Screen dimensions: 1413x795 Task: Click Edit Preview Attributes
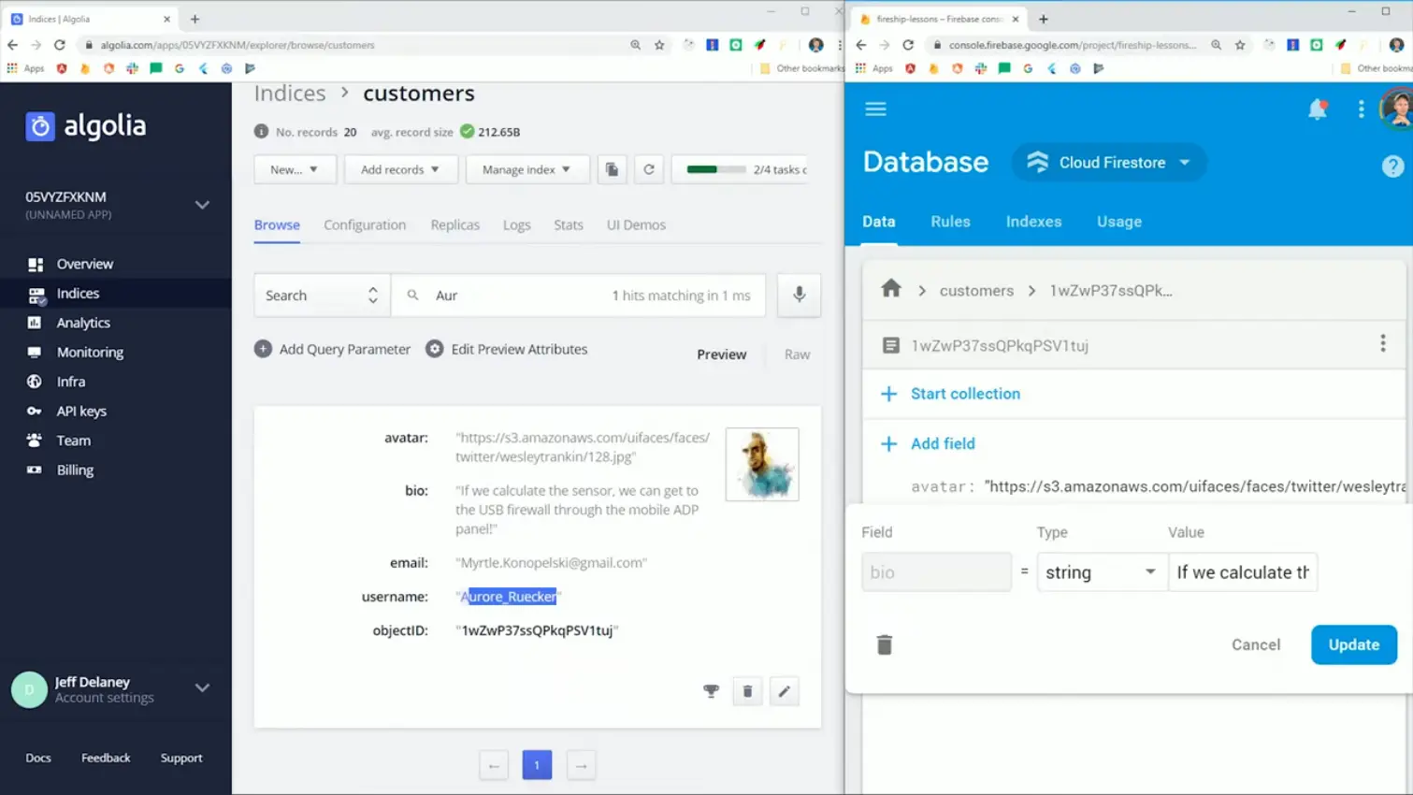tap(507, 349)
